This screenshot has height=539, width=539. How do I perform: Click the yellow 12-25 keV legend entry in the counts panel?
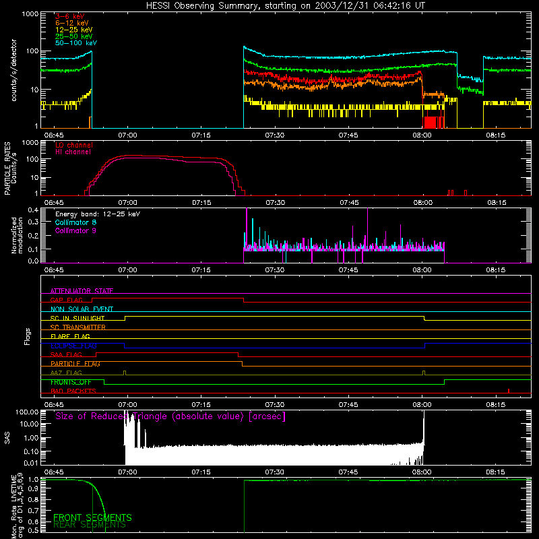click(74, 30)
